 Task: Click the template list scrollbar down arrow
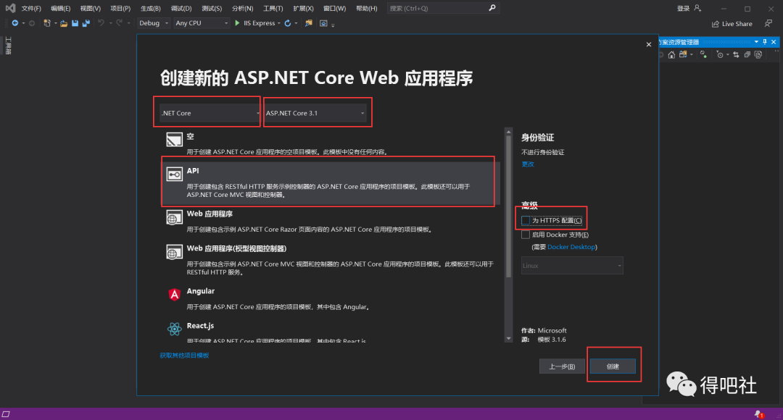pyautogui.click(x=508, y=338)
